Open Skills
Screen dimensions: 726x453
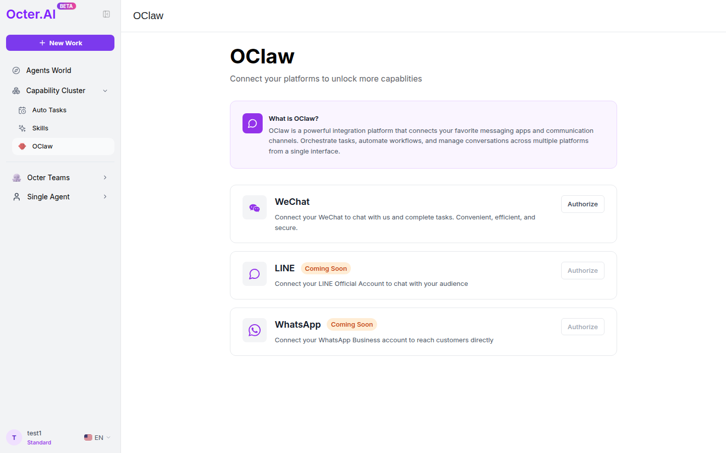pos(63,128)
